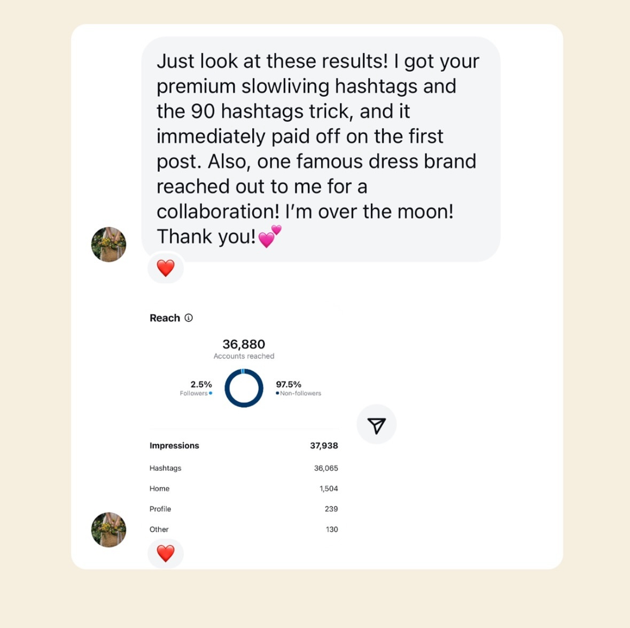The height and width of the screenshot is (628, 630).
Task: Click the testimonial message bubble text
Action: (x=318, y=149)
